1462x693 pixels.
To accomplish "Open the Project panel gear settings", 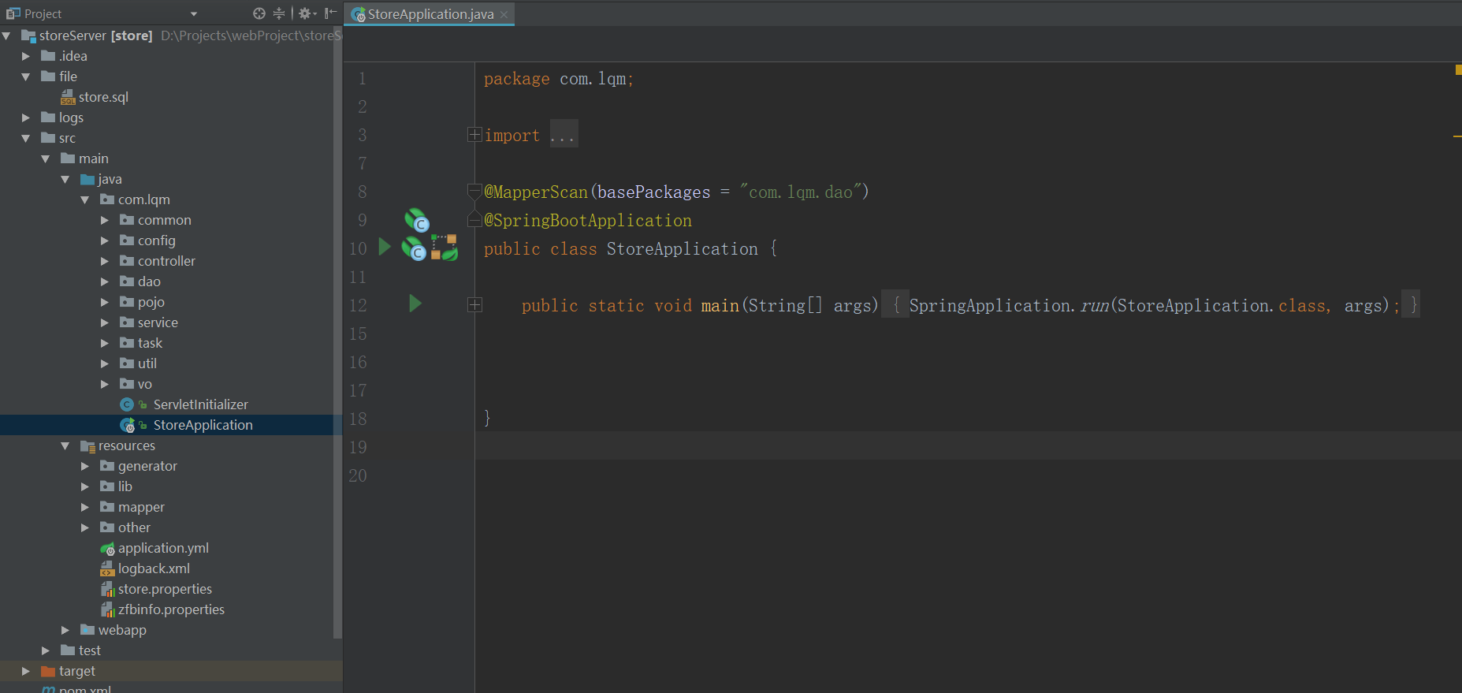I will 306,13.
